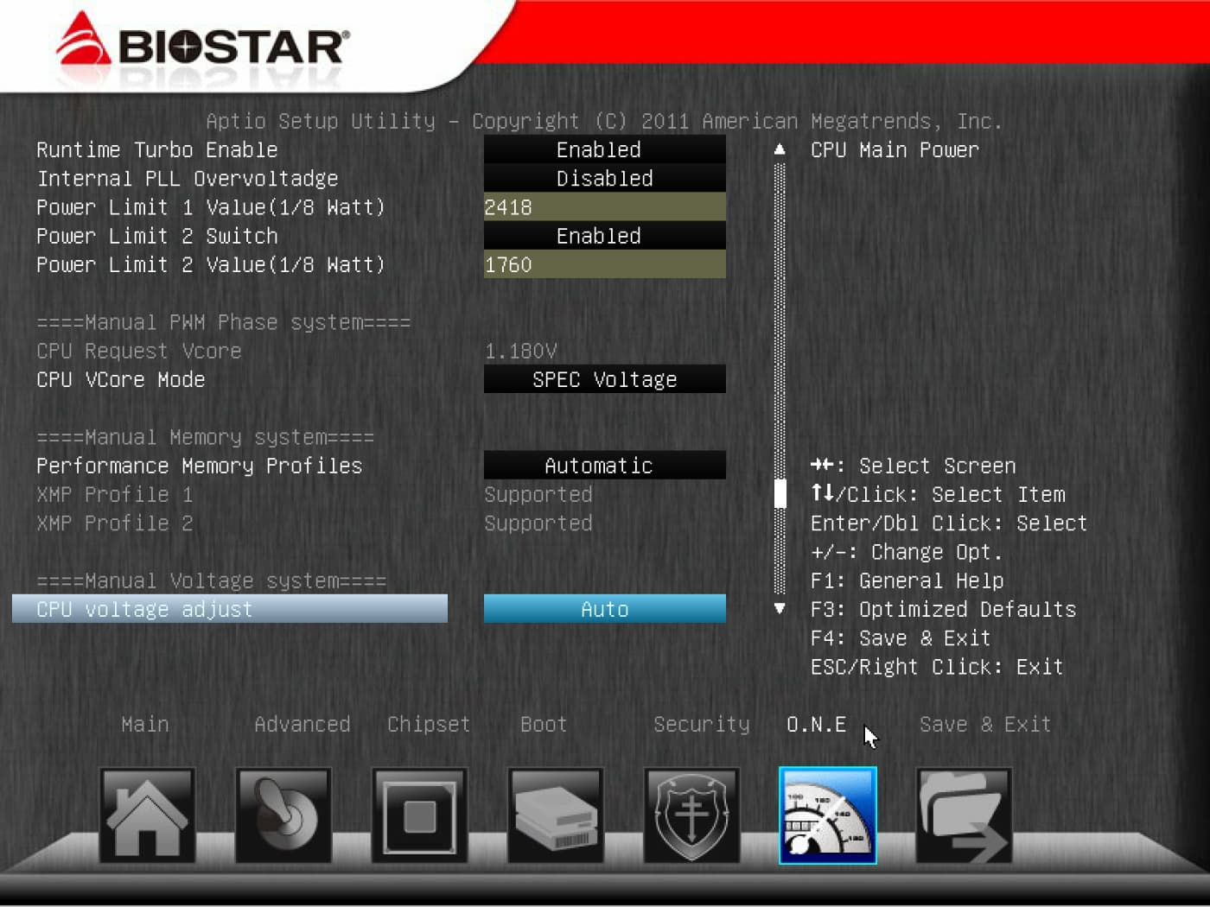Image resolution: width=1210 pixels, height=907 pixels.
Task: Click the CPU Main Power help text
Action: coord(895,149)
